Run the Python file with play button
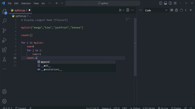 click(x=120, y=10)
